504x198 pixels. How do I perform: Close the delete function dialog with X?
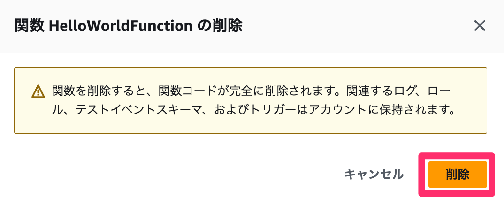[x=479, y=26]
